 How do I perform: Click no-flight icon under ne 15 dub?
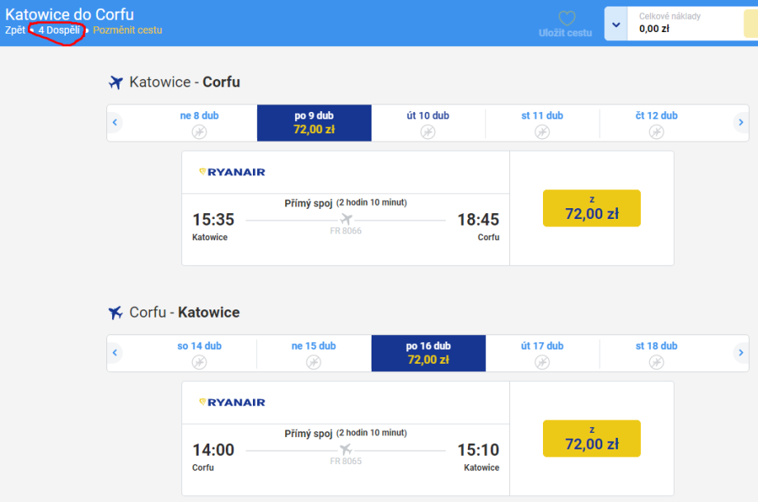pyautogui.click(x=314, y=362)
